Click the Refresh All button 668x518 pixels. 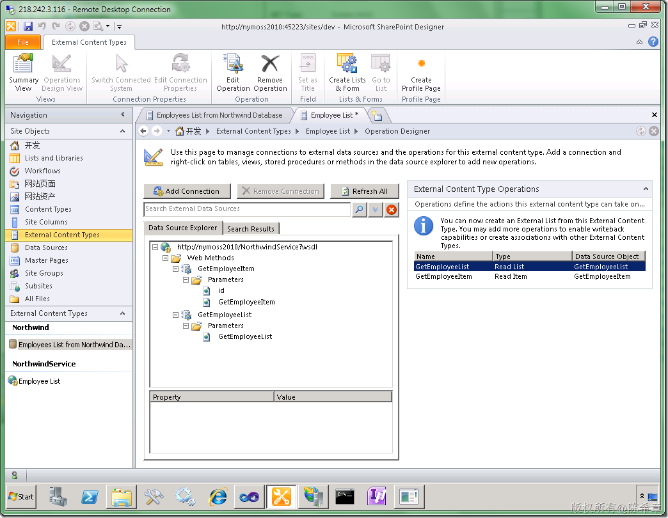(x=365, y=192)
